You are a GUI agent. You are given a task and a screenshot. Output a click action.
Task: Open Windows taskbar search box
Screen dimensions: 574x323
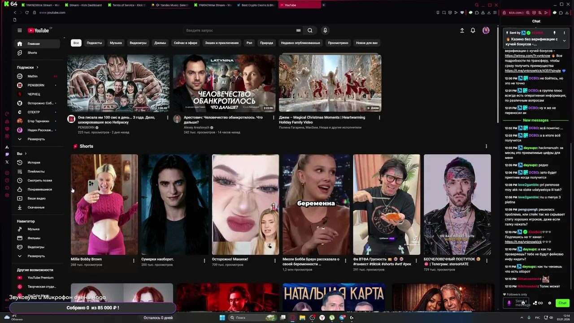coord(252,318)
